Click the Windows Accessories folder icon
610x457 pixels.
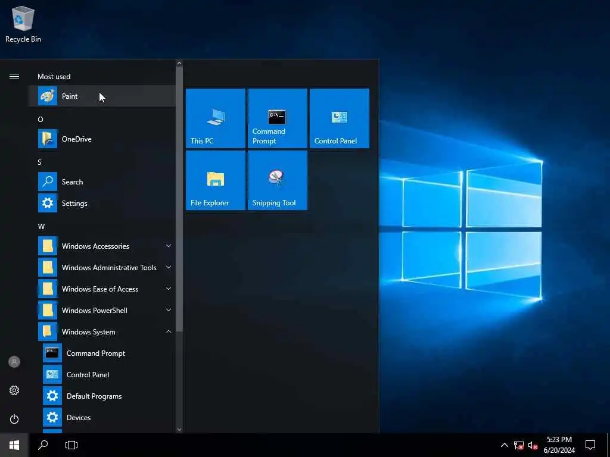pos(48,246)
